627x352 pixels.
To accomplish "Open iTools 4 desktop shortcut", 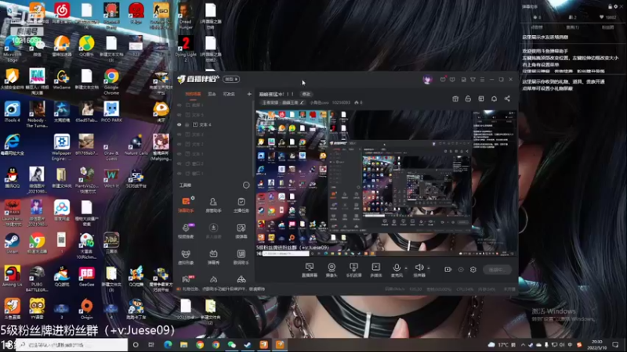I will coord(12,112).
